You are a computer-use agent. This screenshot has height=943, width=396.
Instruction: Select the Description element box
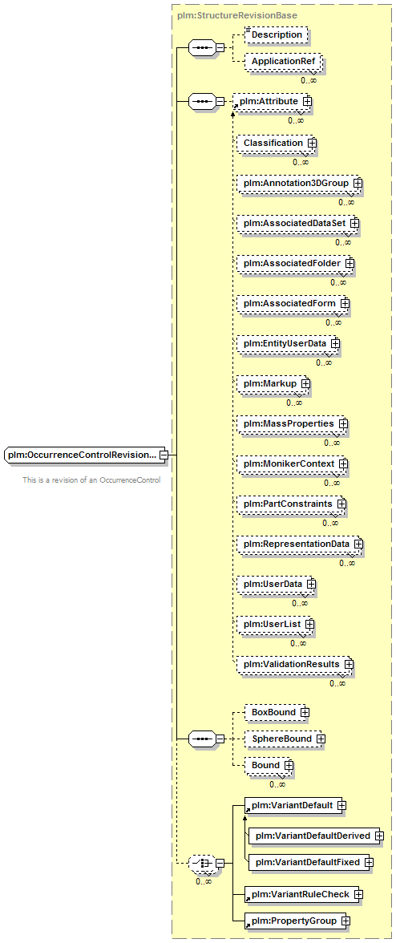tap(276, 35)
